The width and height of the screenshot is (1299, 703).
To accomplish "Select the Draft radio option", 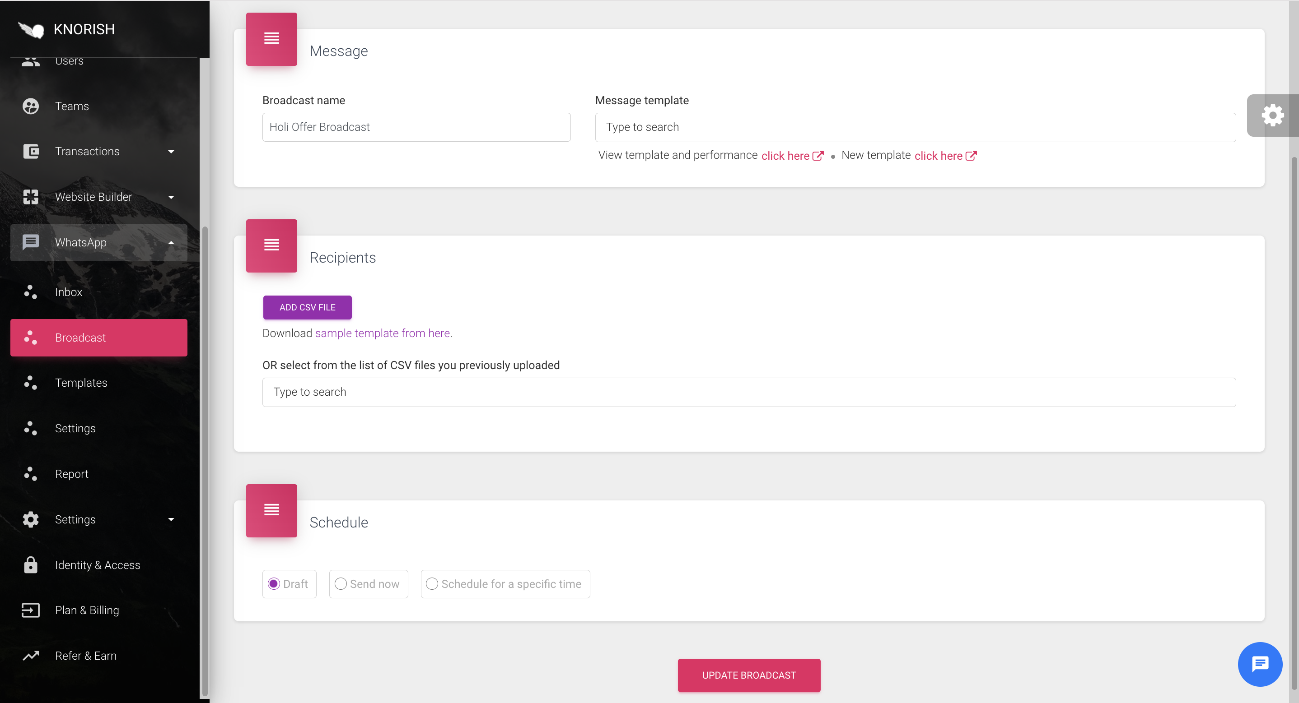I will (x=274, y=583).
